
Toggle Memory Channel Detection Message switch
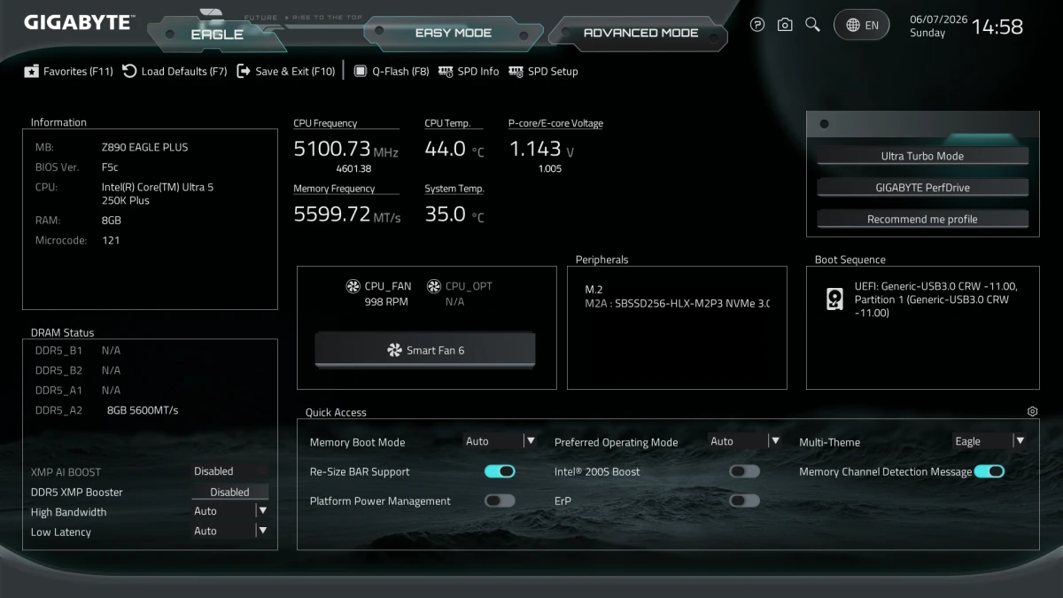coord(989,471)
